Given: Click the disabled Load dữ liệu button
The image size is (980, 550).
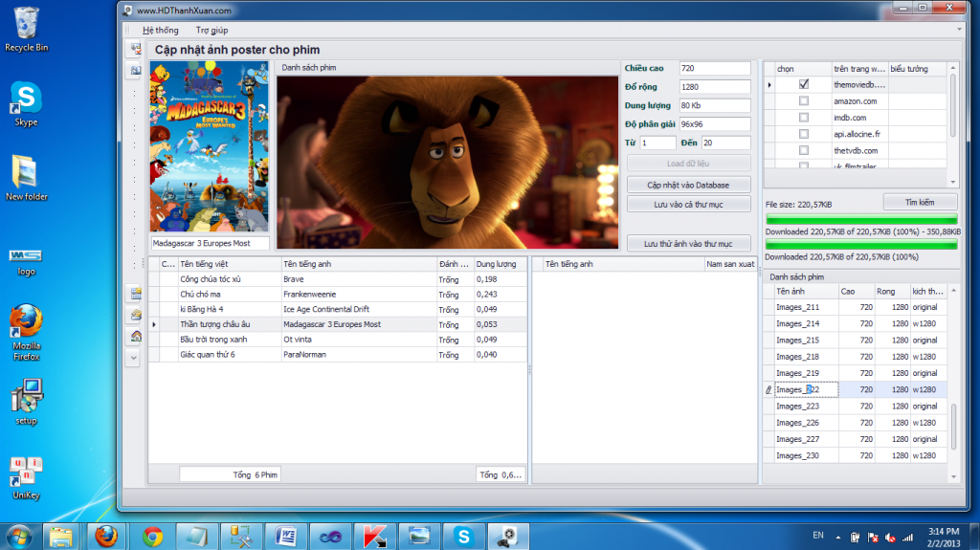Looking at the screenshot, I should coord(688,164).
